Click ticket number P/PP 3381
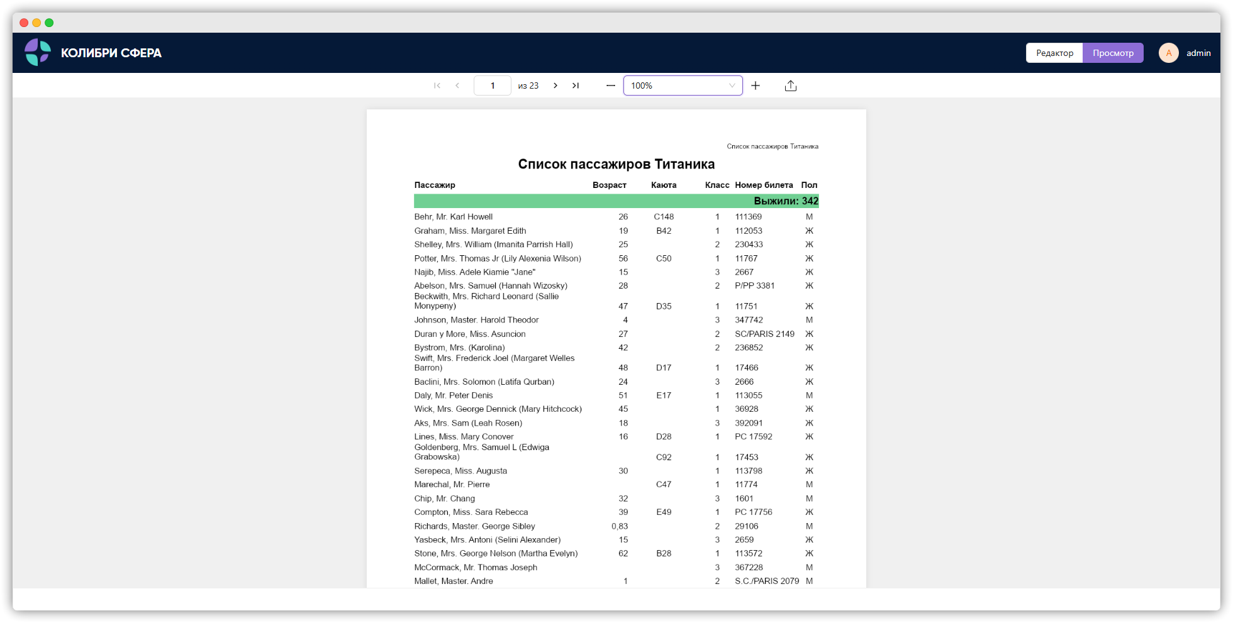The width and height of the screenshot is (1233, 623). [755, 285]
